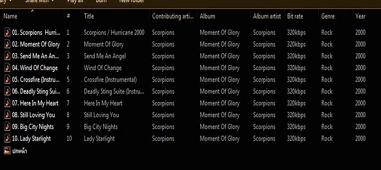
Task: Select the ปกหน้า image file icon
Action: point(7,150)
